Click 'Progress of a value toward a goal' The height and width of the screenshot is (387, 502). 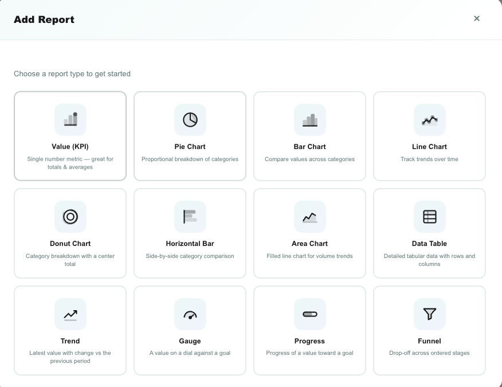[x=309, y=353]
